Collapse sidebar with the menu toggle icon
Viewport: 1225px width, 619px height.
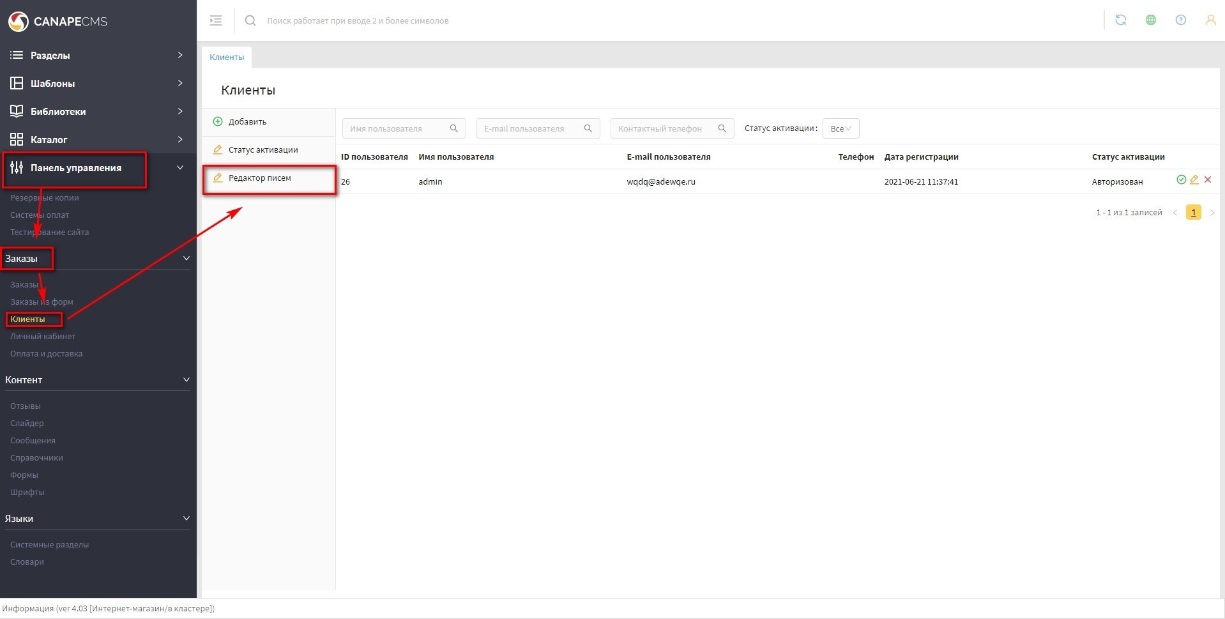pyautogui.click(x=216, y=20)
